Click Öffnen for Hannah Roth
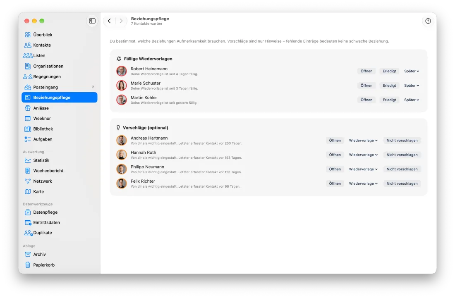 click(x=335, y=155)
